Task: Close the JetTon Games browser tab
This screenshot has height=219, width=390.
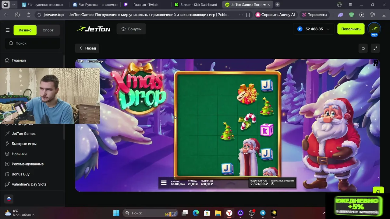Action: pos(269,5)
